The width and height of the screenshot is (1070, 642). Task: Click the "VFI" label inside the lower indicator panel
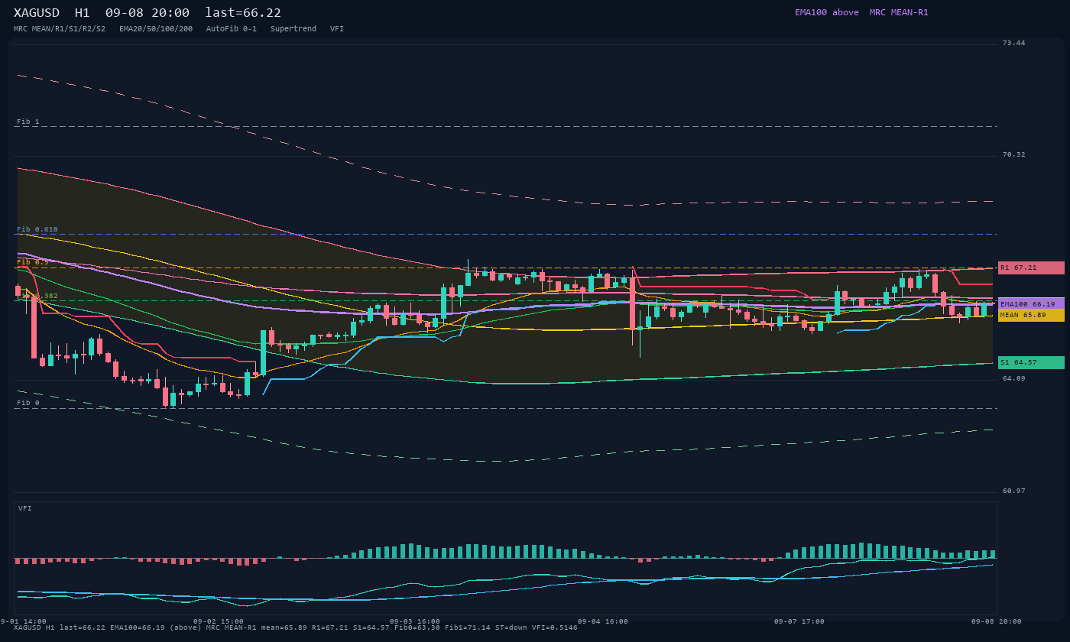pyautogui.click(x=25, y=508)
